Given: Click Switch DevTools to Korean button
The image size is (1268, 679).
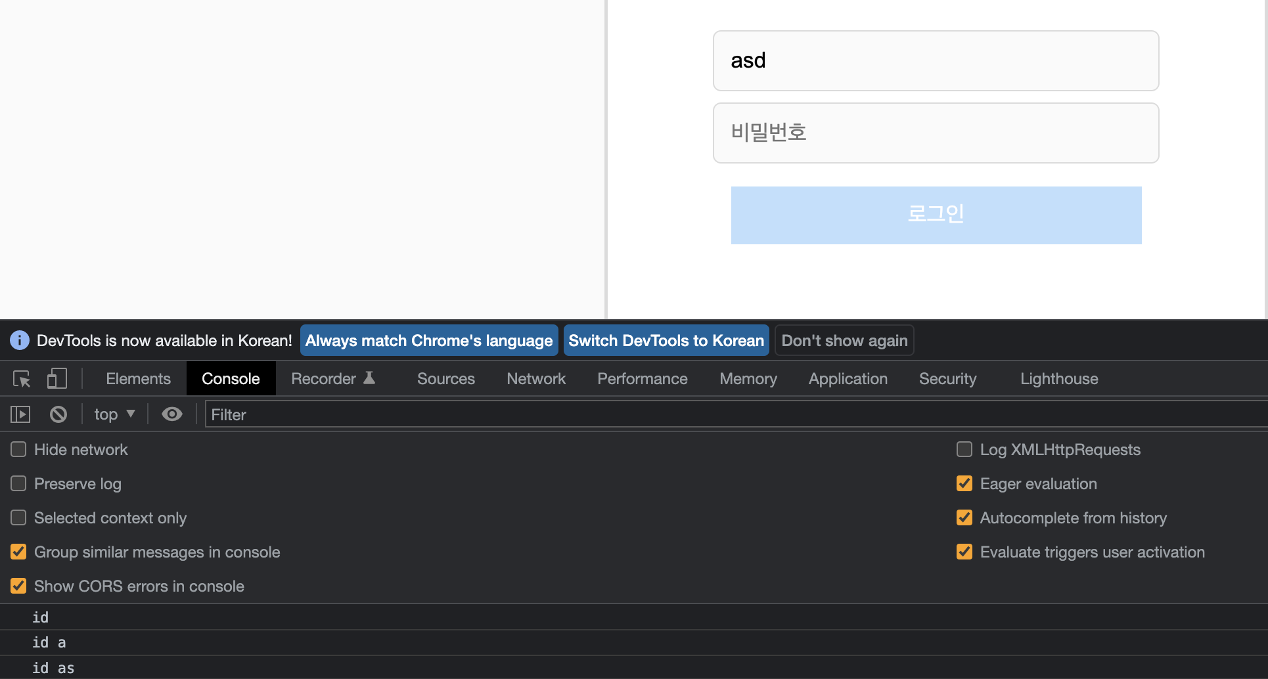Looking at the screenshot, I should pyautogui.click(x=666, y=340).
